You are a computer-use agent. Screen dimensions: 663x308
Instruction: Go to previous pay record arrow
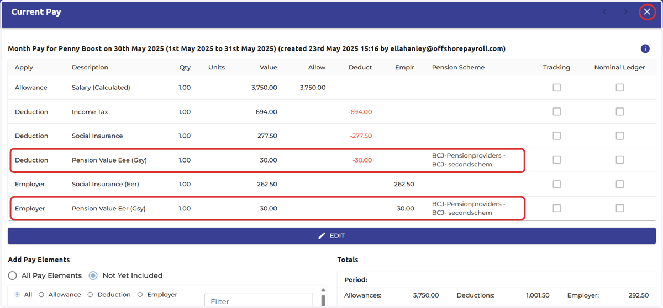[x=604, y=12]
